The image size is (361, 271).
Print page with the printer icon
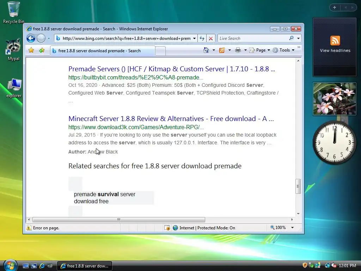pyautogui.click(x=238, y=50)
